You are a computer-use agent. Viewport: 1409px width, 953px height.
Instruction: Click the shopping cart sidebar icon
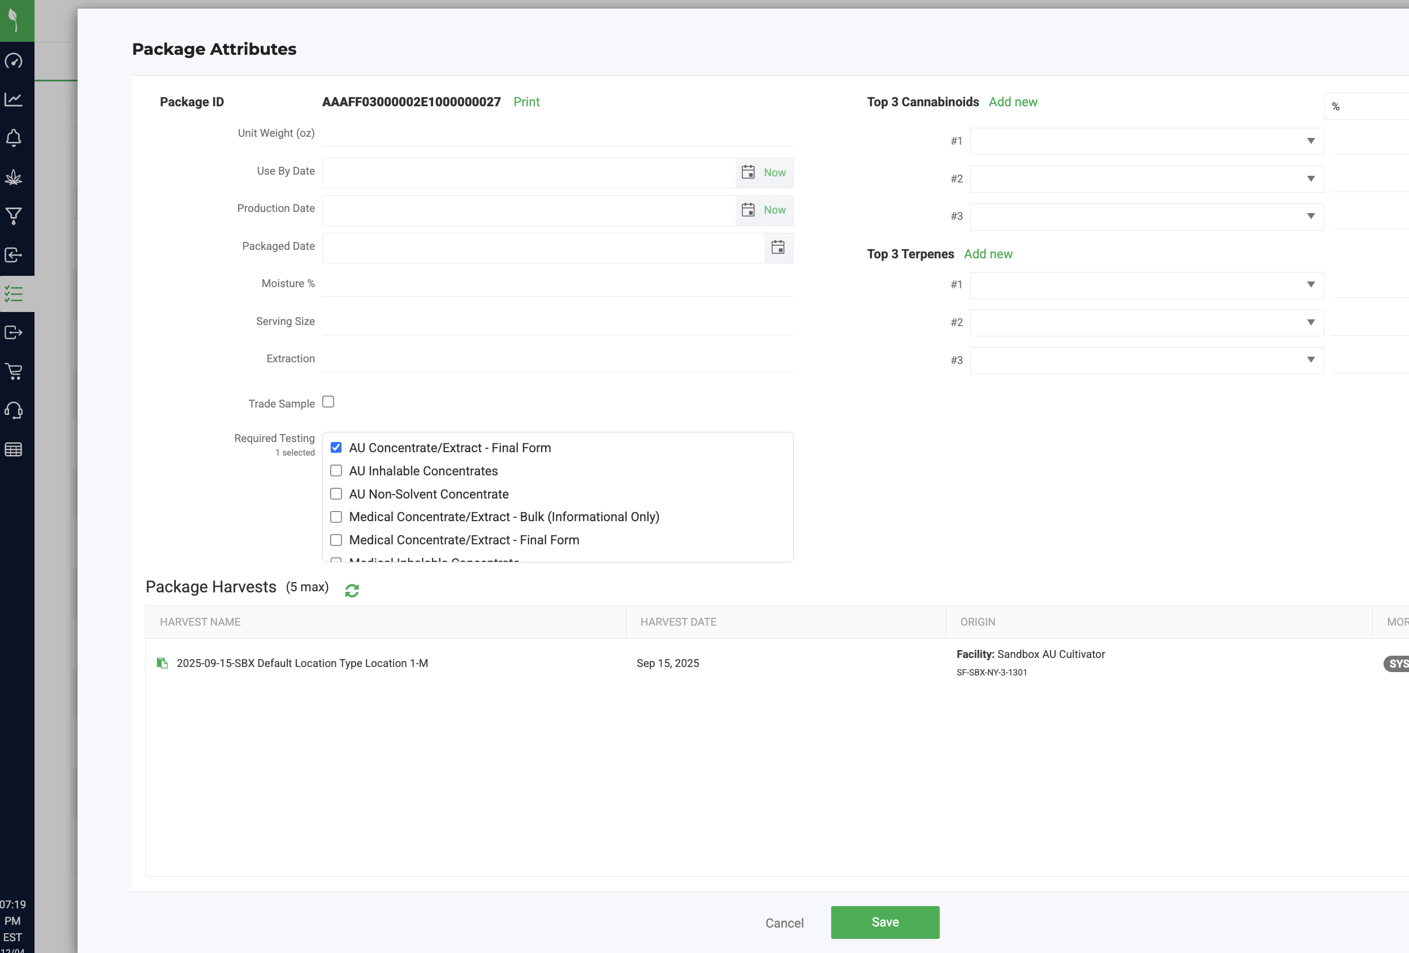point(14,371)
